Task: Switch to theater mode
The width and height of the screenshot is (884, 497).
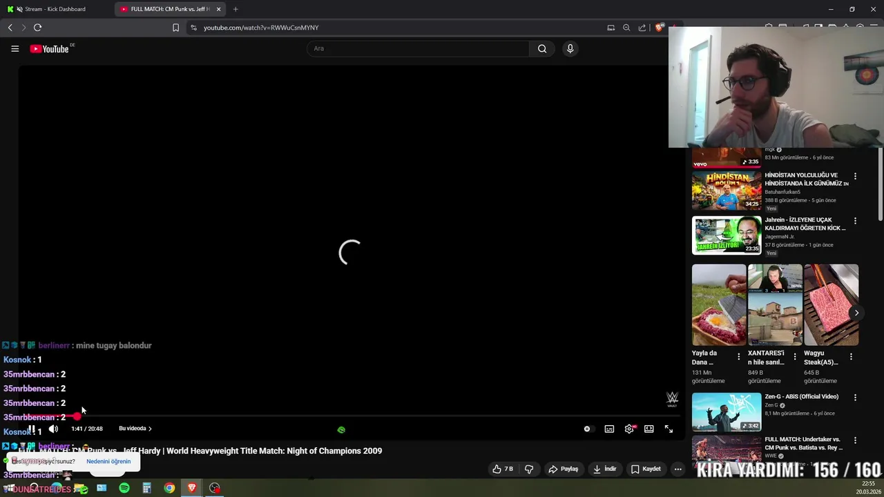Action: 649,429
